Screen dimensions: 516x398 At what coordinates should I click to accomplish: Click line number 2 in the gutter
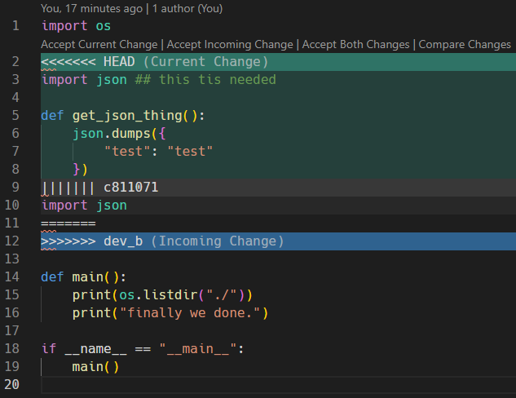coord(15,62)
